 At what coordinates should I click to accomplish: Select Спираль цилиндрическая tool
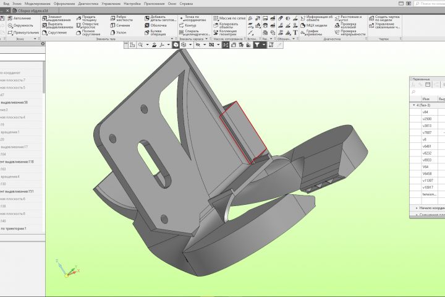tap(195, 33)
